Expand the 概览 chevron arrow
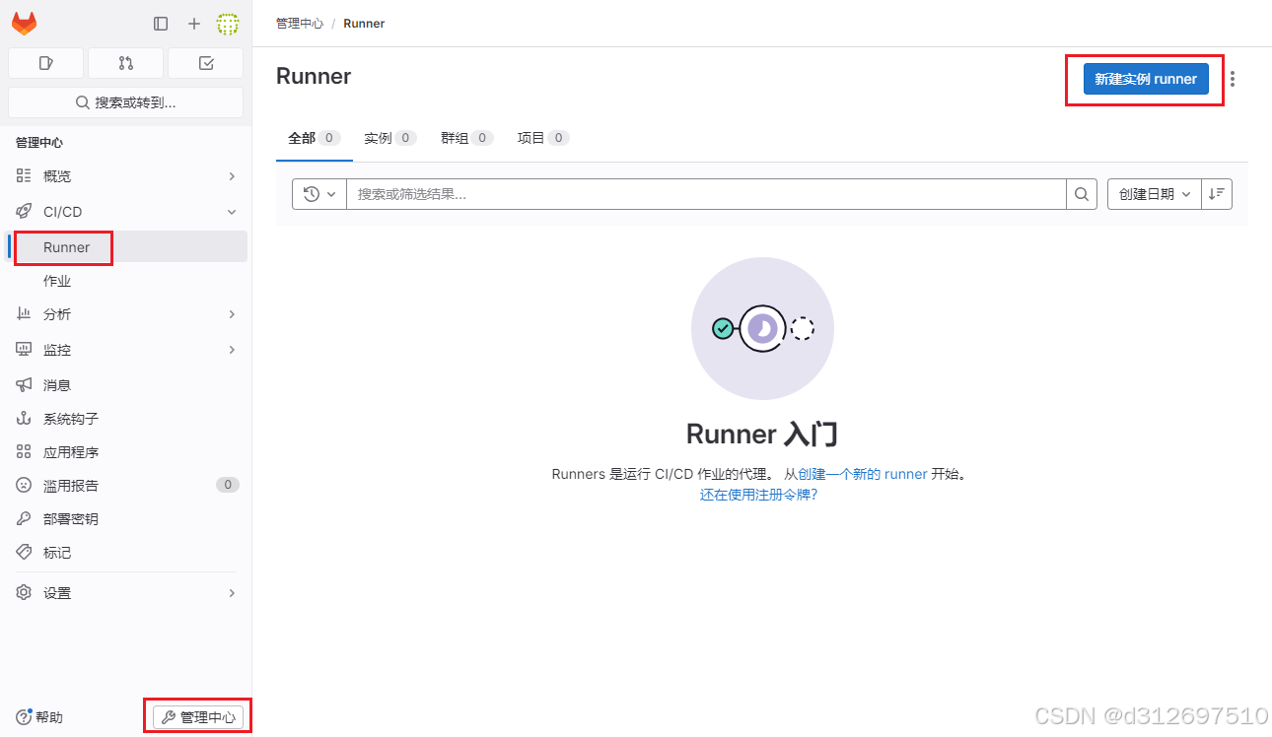 [x=232, y=176]
